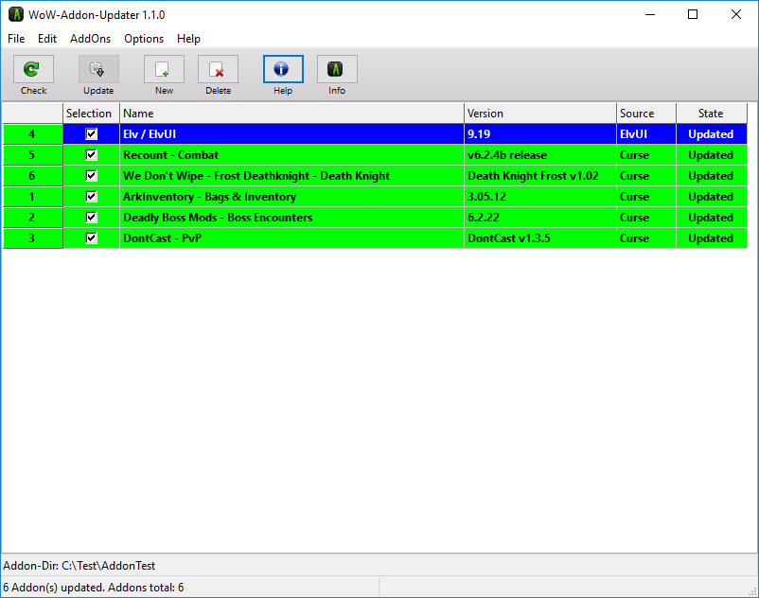Toggle checkbox for ArkInventory addon
Viewport: 759px width, 598px height.
coord(91,197)
